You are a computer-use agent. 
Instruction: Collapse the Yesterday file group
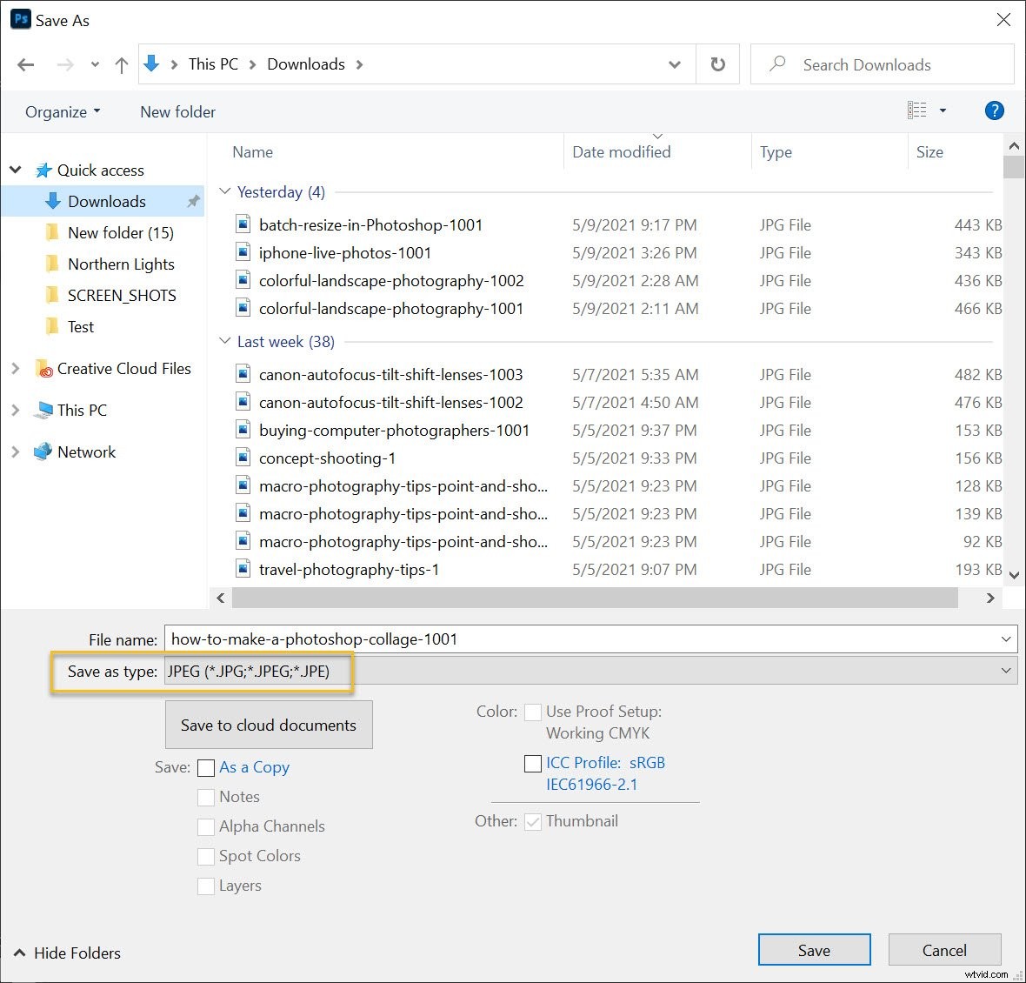pyautogui.click(x=225, y=191)
